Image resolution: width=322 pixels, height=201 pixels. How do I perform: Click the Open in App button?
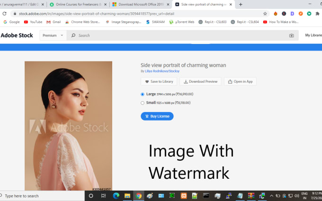click(240, 81)
